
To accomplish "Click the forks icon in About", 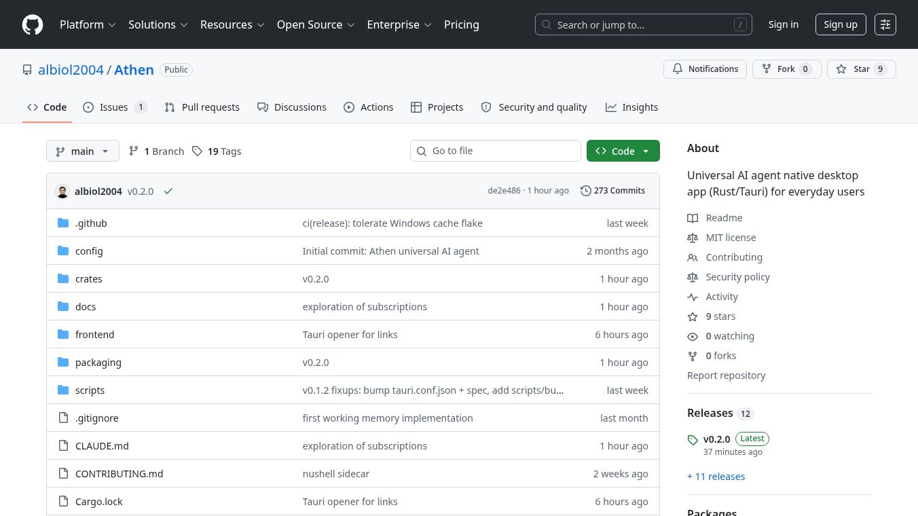I will (693, 356).
